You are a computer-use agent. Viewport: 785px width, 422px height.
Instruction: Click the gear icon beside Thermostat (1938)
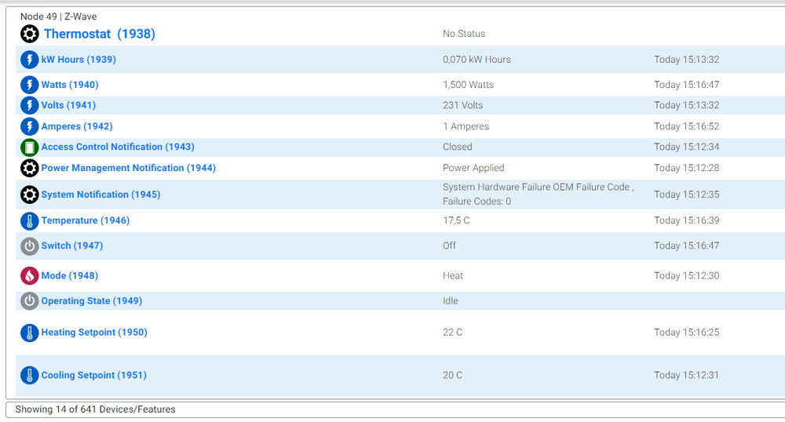(x=29, y=34)
